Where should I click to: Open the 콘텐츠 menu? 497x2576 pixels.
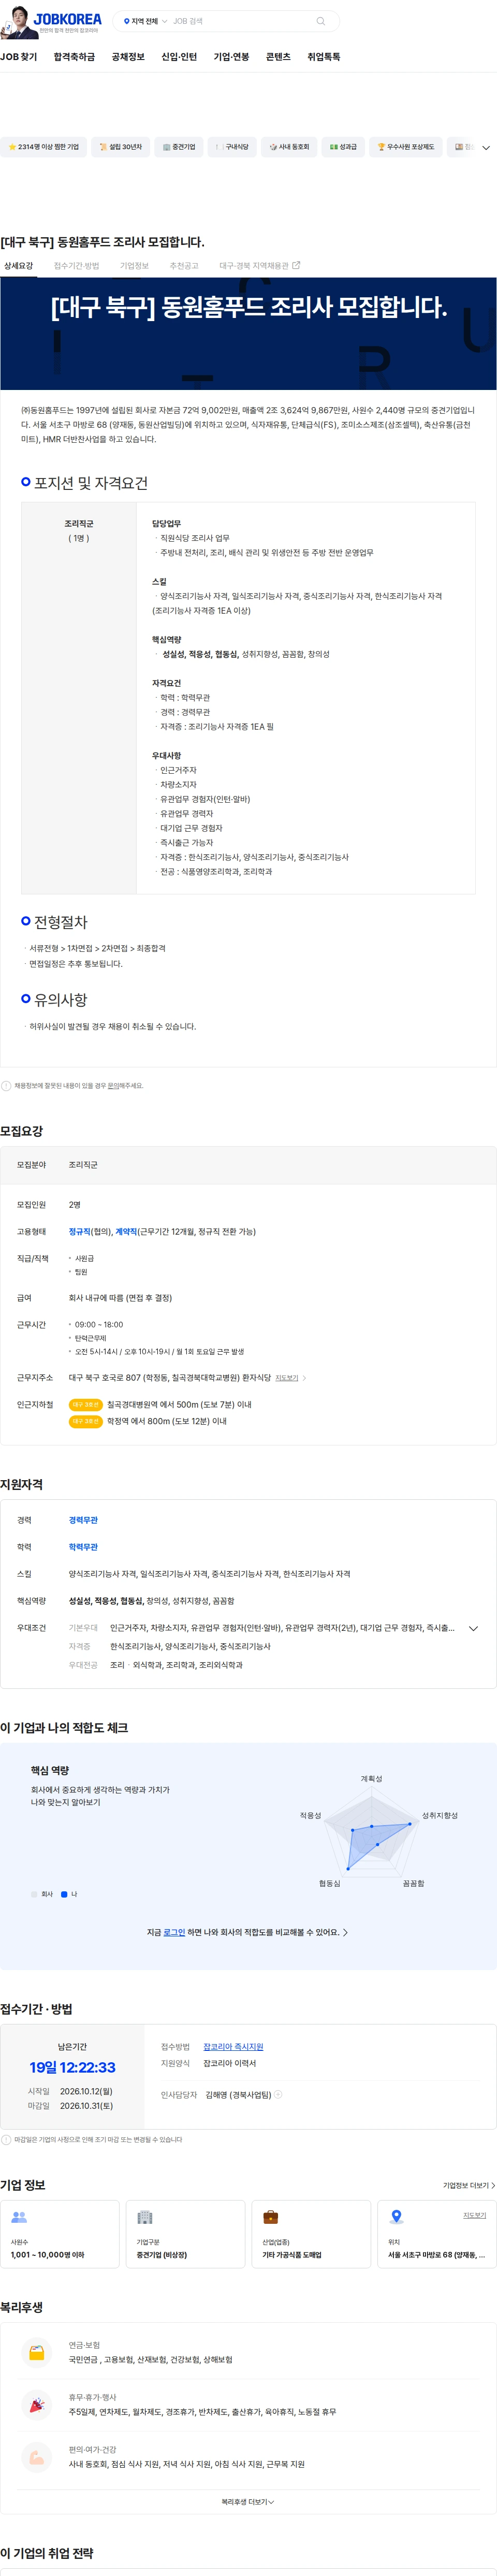tap(278, 57)
